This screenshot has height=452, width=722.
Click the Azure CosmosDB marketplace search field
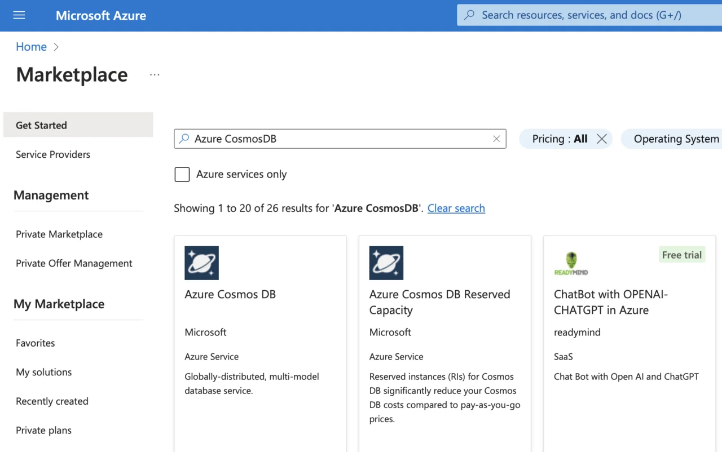point(338,139)
